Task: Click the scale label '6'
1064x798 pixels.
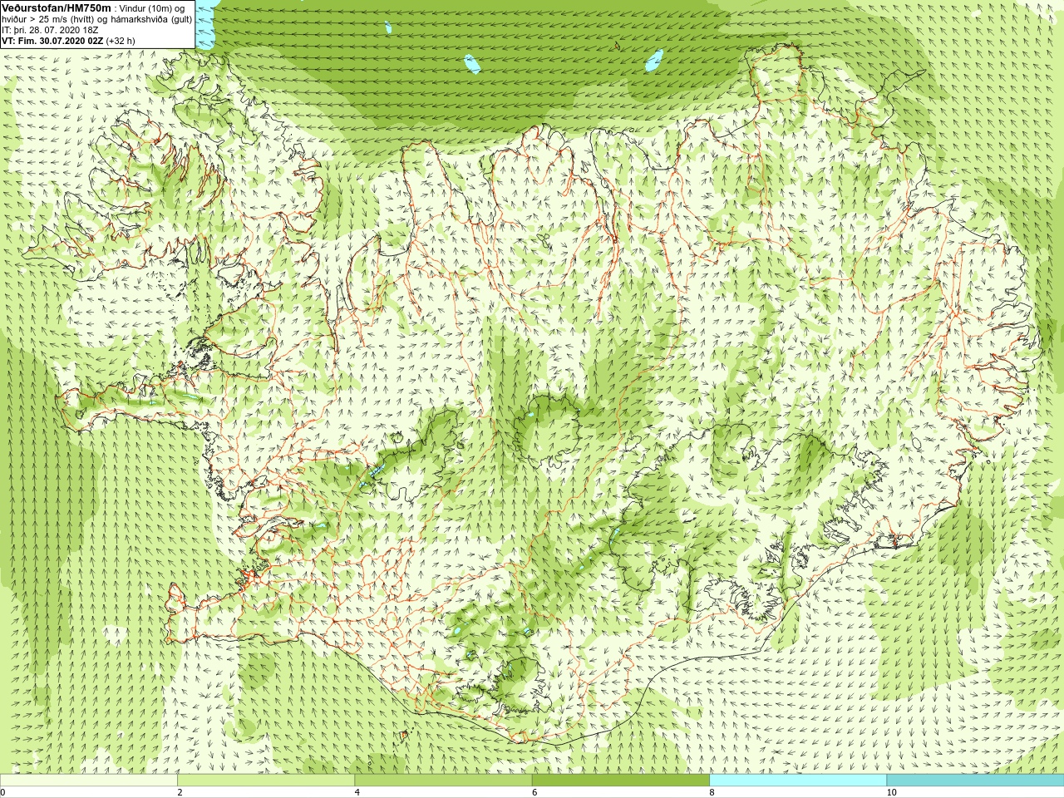Action: point(534,792)
